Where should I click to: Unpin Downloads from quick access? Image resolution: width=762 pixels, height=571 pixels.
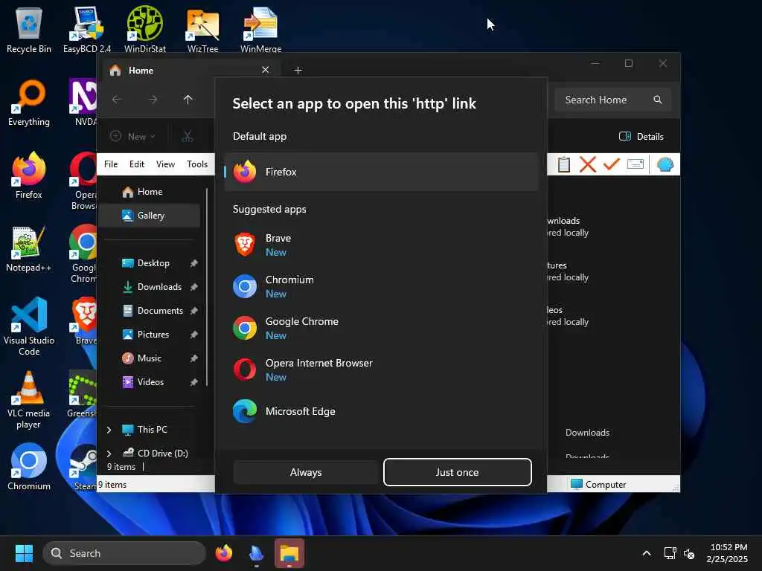pyautogui.click(x=194, y=287)
